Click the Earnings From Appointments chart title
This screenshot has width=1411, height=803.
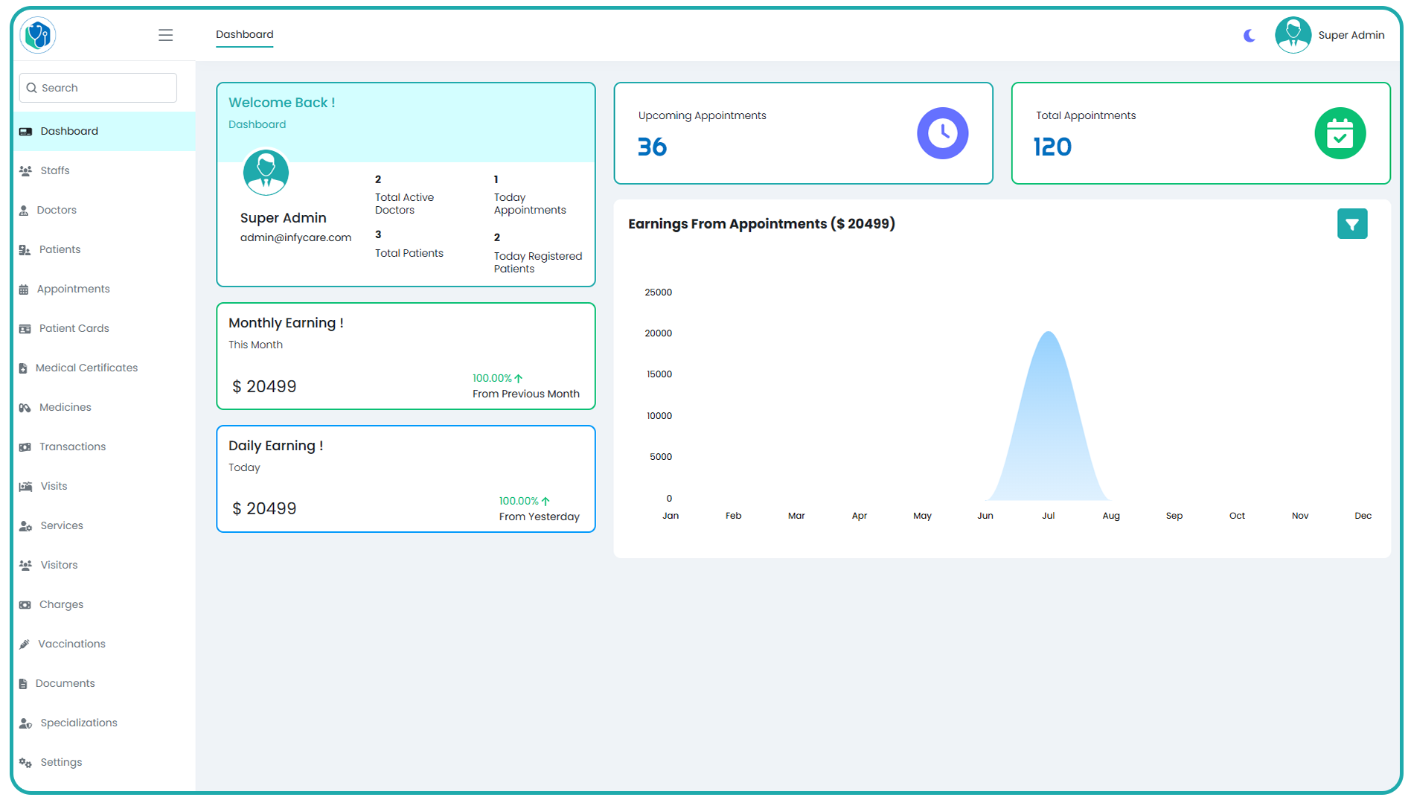pyautogui.click(x=761, y=224)
